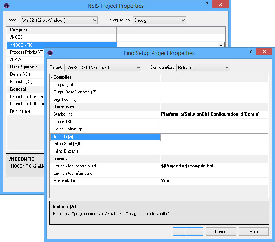Collapse the General group in Inno Setup

pos(51,159)
